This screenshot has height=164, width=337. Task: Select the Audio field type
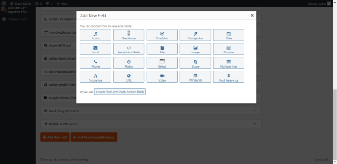[x=95, y=35]
